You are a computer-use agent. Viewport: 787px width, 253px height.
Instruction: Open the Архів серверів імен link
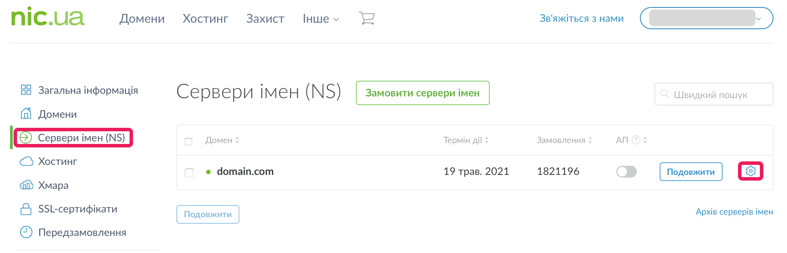(x=734, y=212)
